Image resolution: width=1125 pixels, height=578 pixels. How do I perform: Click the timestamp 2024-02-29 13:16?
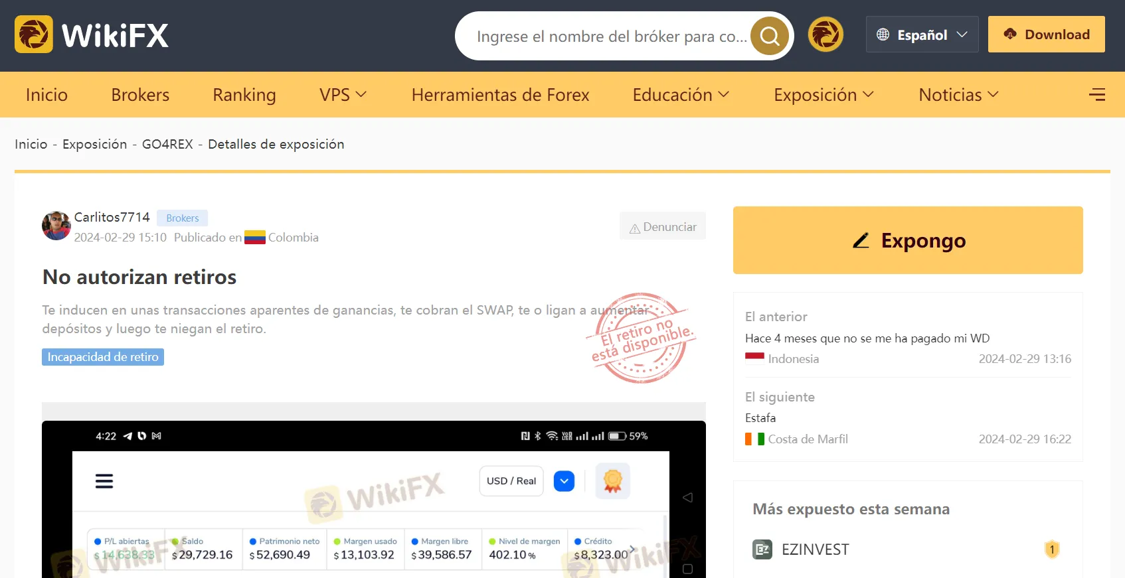(x=1025, y=359)
